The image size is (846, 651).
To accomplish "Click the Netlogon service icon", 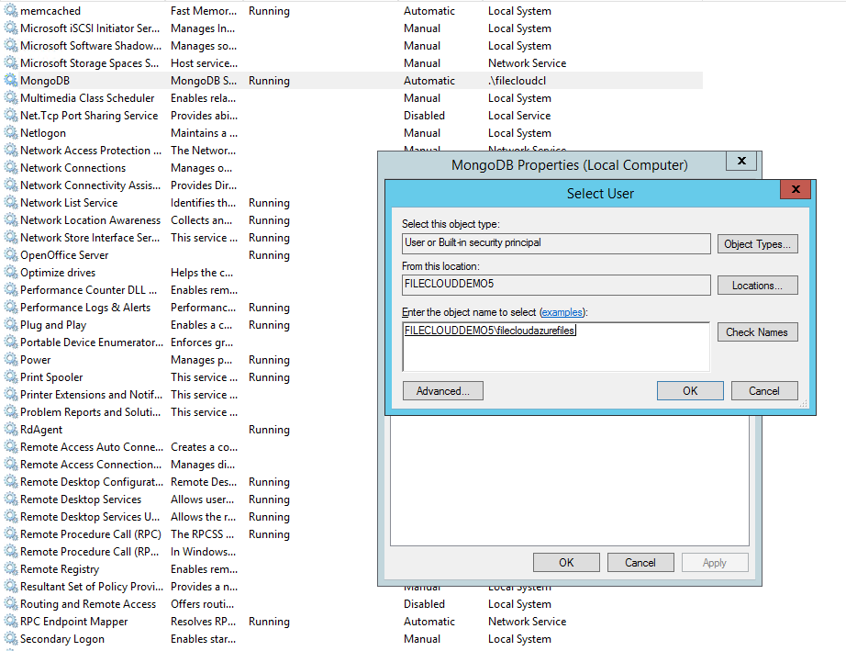I will 11,132.
